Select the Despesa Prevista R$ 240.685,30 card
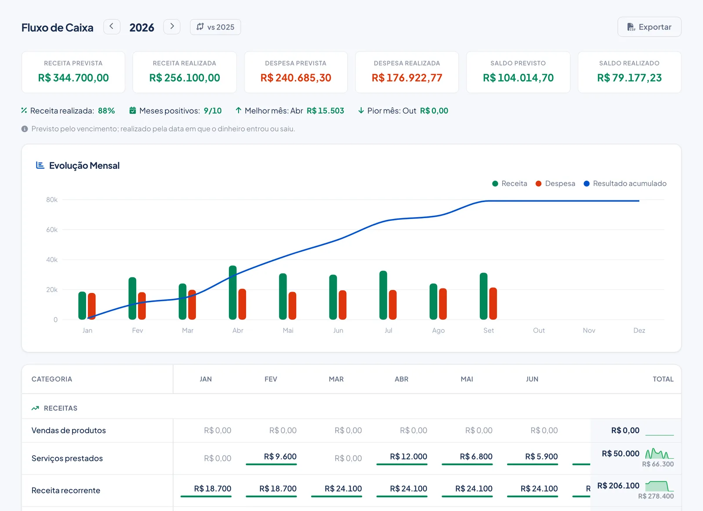703x511 pixels. coord(296,72)
